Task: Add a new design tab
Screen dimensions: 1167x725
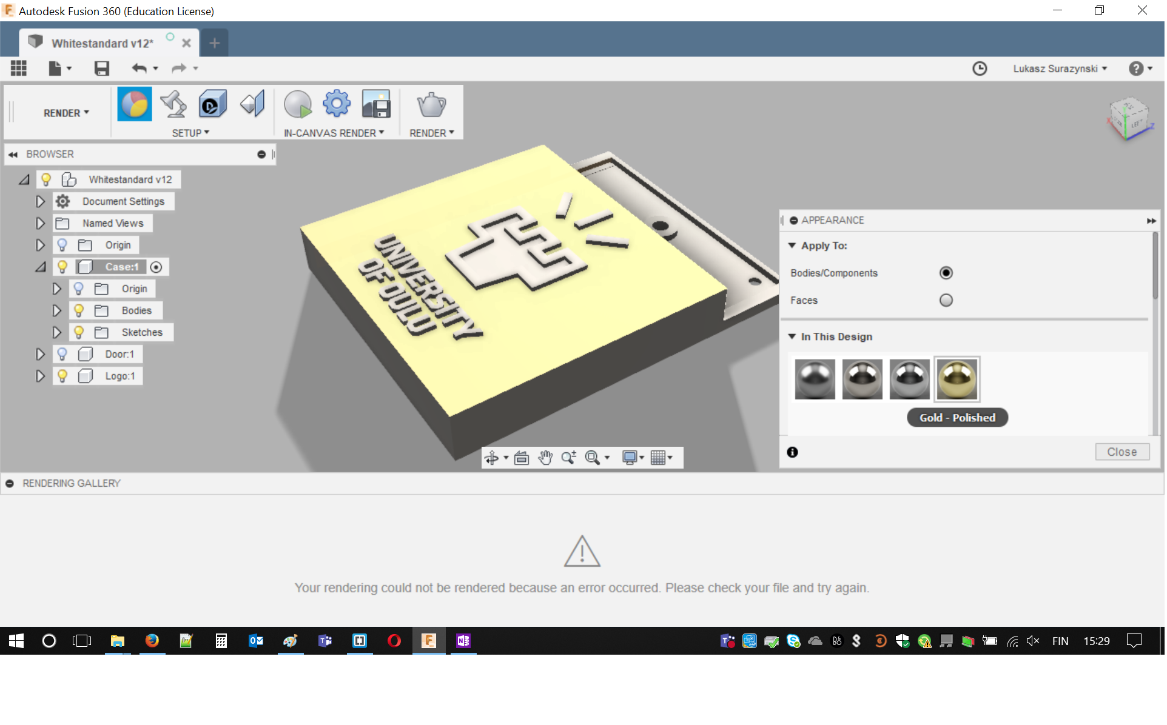Action: point(215,43)
